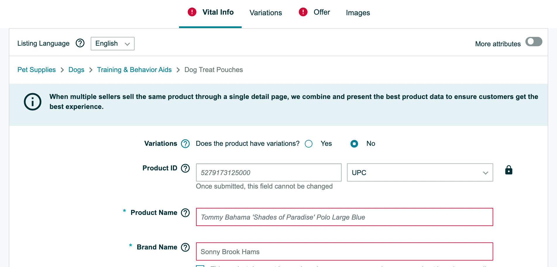The image size is (557, 267).
Task: Click the lock icon beside UPC dropdown
Action: (x=509, y=170)
